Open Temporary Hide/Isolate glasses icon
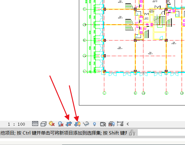The height and width of the screenshot is (145, 185). click(86, 124)
